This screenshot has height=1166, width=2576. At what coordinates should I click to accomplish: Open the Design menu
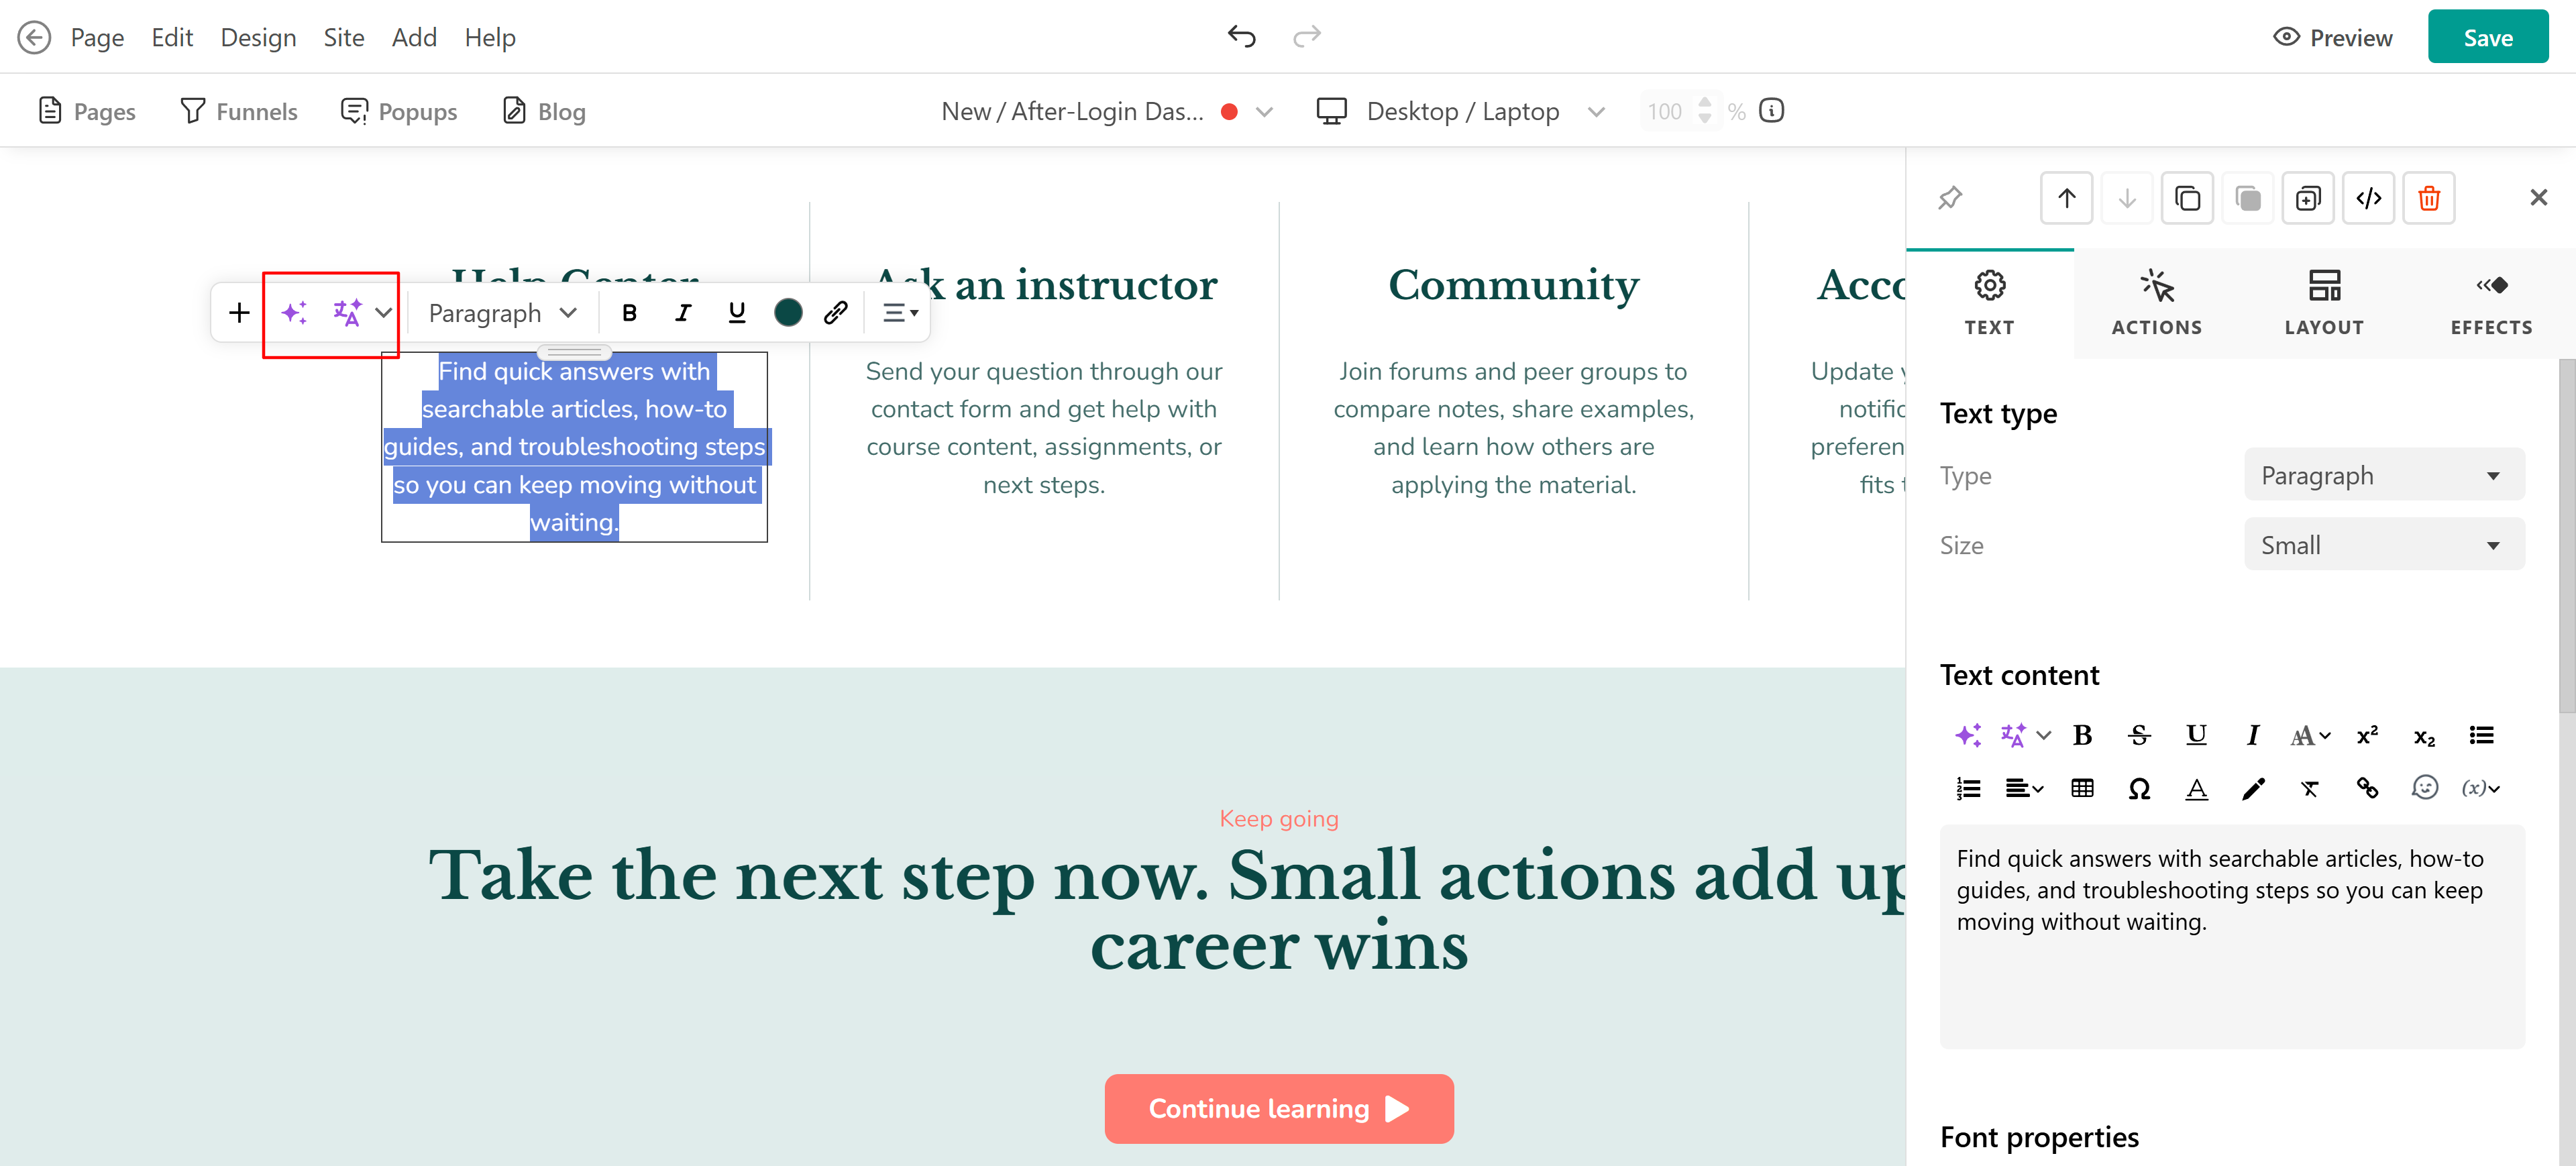258,37
